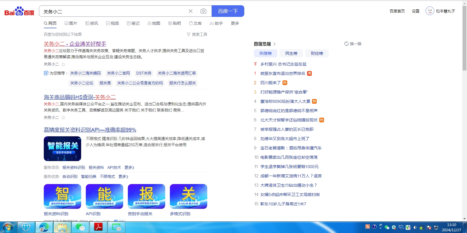Click the verification badge under second result
This screenshot has height=233, width=467.
pyautogui.click(x=63, y=118)
